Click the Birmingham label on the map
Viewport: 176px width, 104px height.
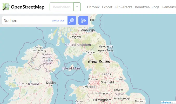102,100
